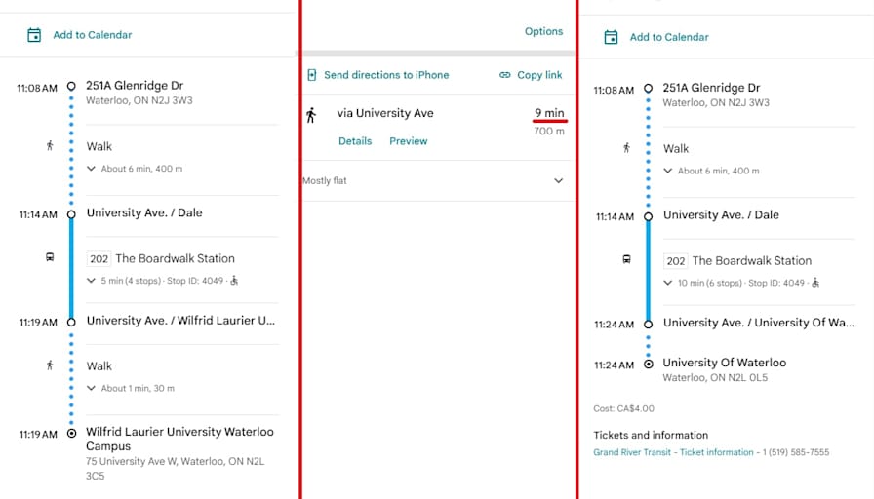874x499 pixels.
Task: Click the walking person icon beside via University Ave
Action: (311, 115)
